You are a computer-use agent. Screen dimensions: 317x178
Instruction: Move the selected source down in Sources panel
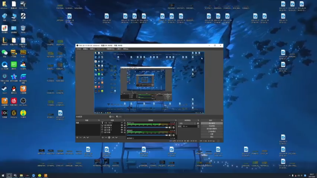[x=116, y=137]
